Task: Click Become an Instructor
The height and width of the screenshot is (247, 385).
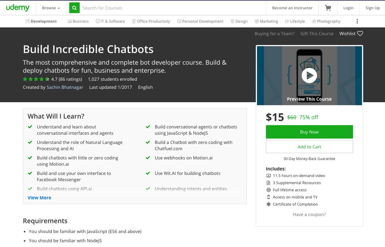Action: (292, 8)
